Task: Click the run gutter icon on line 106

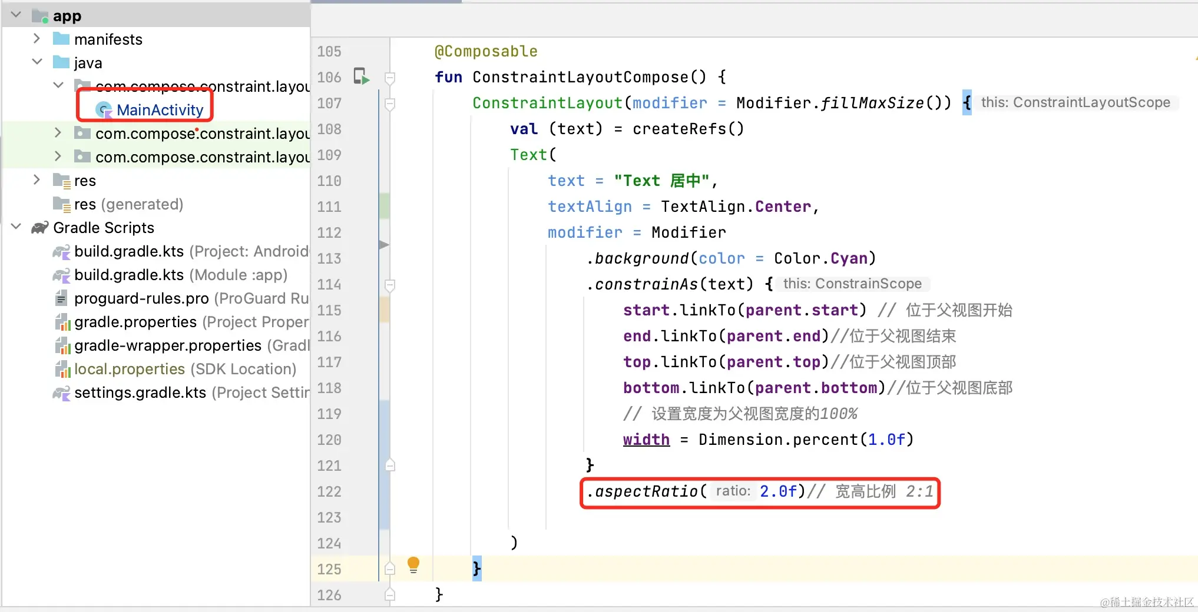Action: 361,76
